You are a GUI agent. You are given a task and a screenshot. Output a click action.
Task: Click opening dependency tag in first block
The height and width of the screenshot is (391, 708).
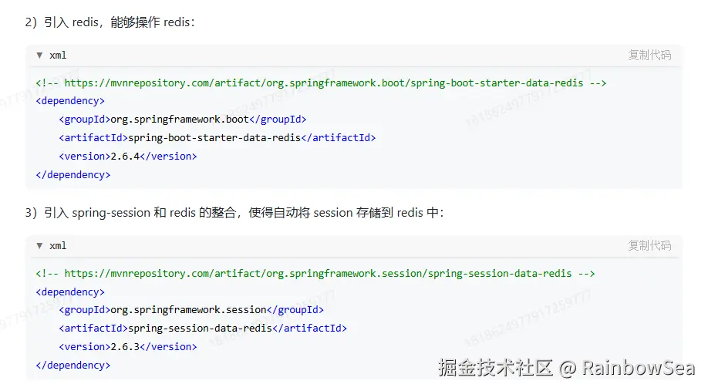[70, 101]
